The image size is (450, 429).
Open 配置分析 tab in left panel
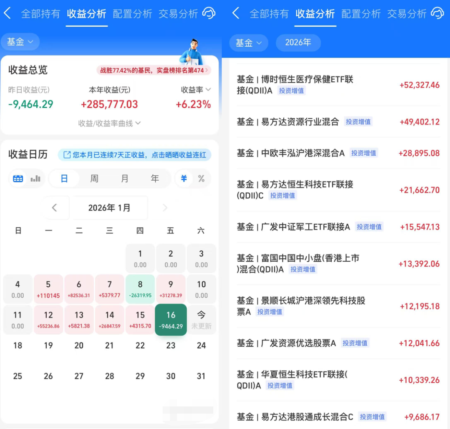point(132,13)
